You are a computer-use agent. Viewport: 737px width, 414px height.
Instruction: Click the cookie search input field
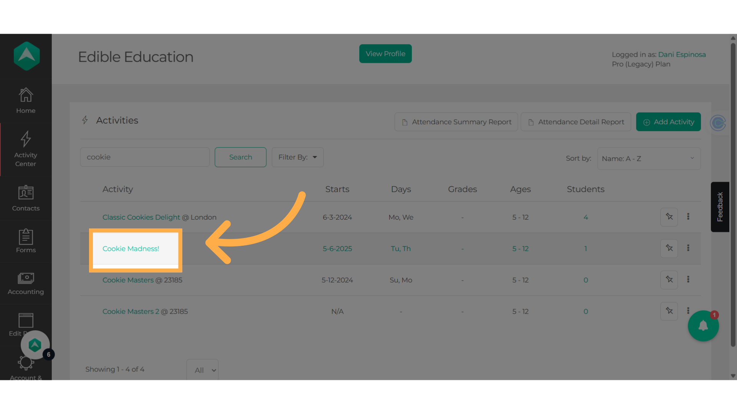[145, 157]
